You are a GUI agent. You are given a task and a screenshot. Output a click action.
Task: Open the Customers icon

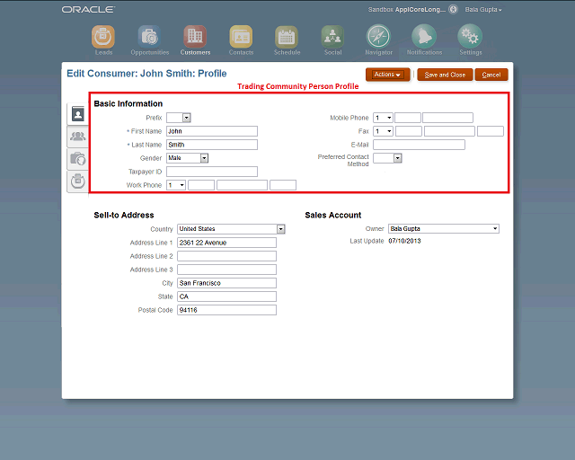(195, 37)
